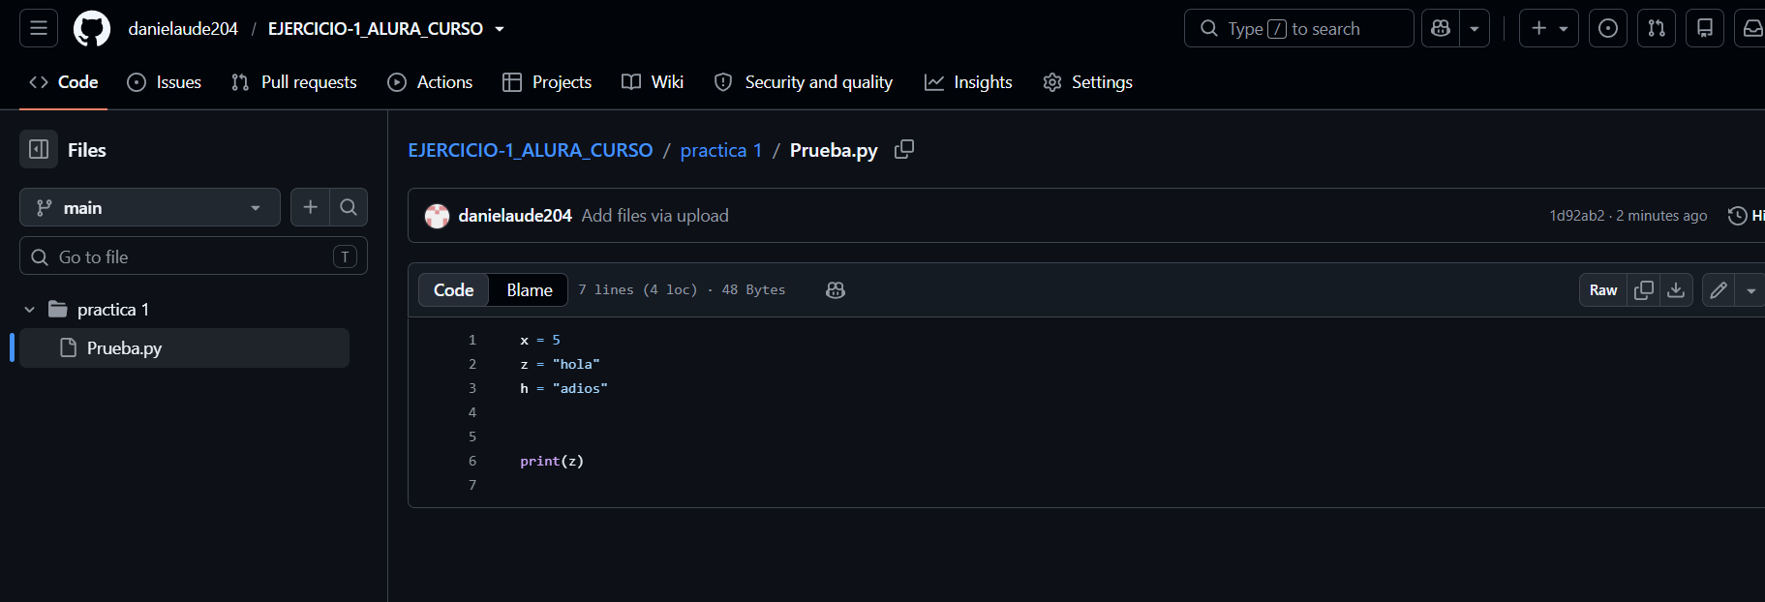The width and height of the screenshot is (1765, 602).
Task: Expand the create new plus dropdown
Action: pos(1549,28)
